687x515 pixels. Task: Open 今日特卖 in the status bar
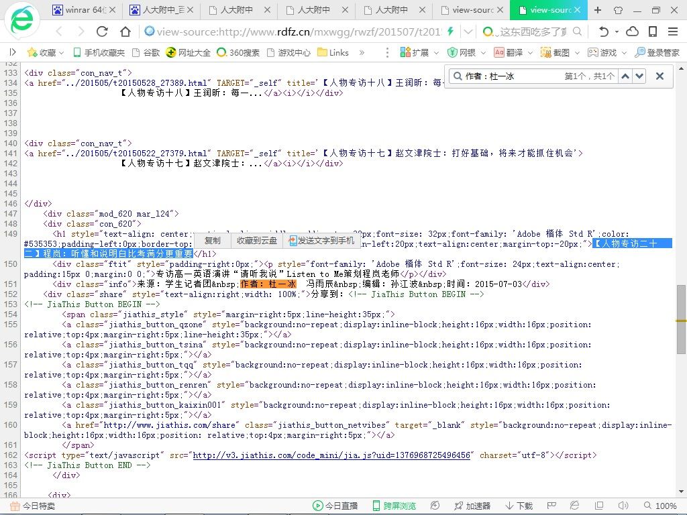coord(32,506)
